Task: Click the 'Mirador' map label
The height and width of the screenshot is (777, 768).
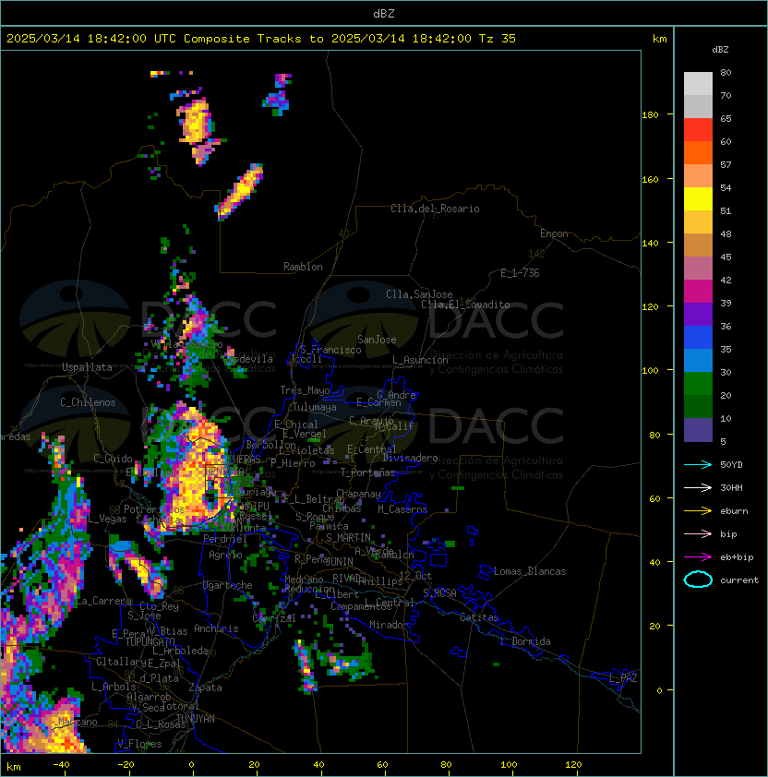Action: (390, 625)
